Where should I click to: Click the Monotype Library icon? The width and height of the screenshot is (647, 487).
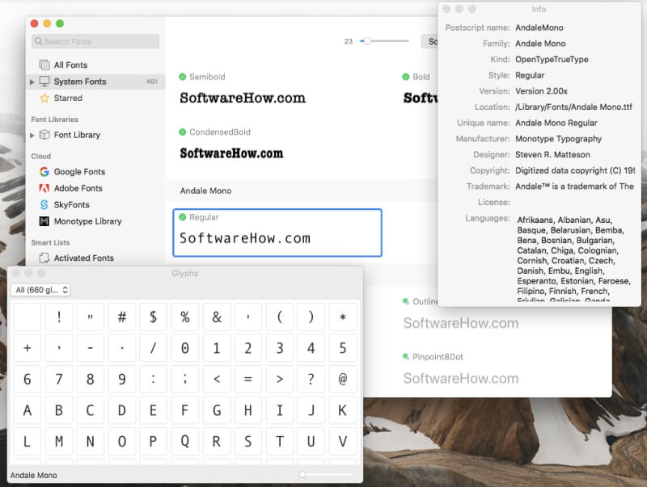pyautogui.click(x=44, y=221)
